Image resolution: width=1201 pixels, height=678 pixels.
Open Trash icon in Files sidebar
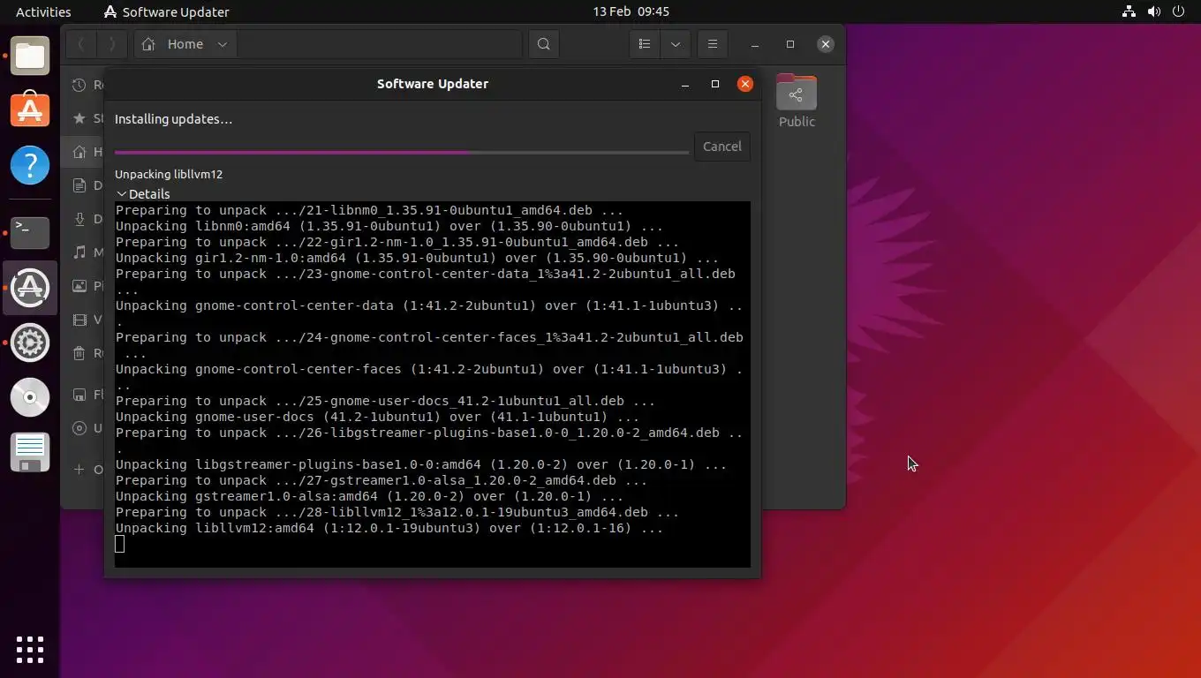pos(79,353)
